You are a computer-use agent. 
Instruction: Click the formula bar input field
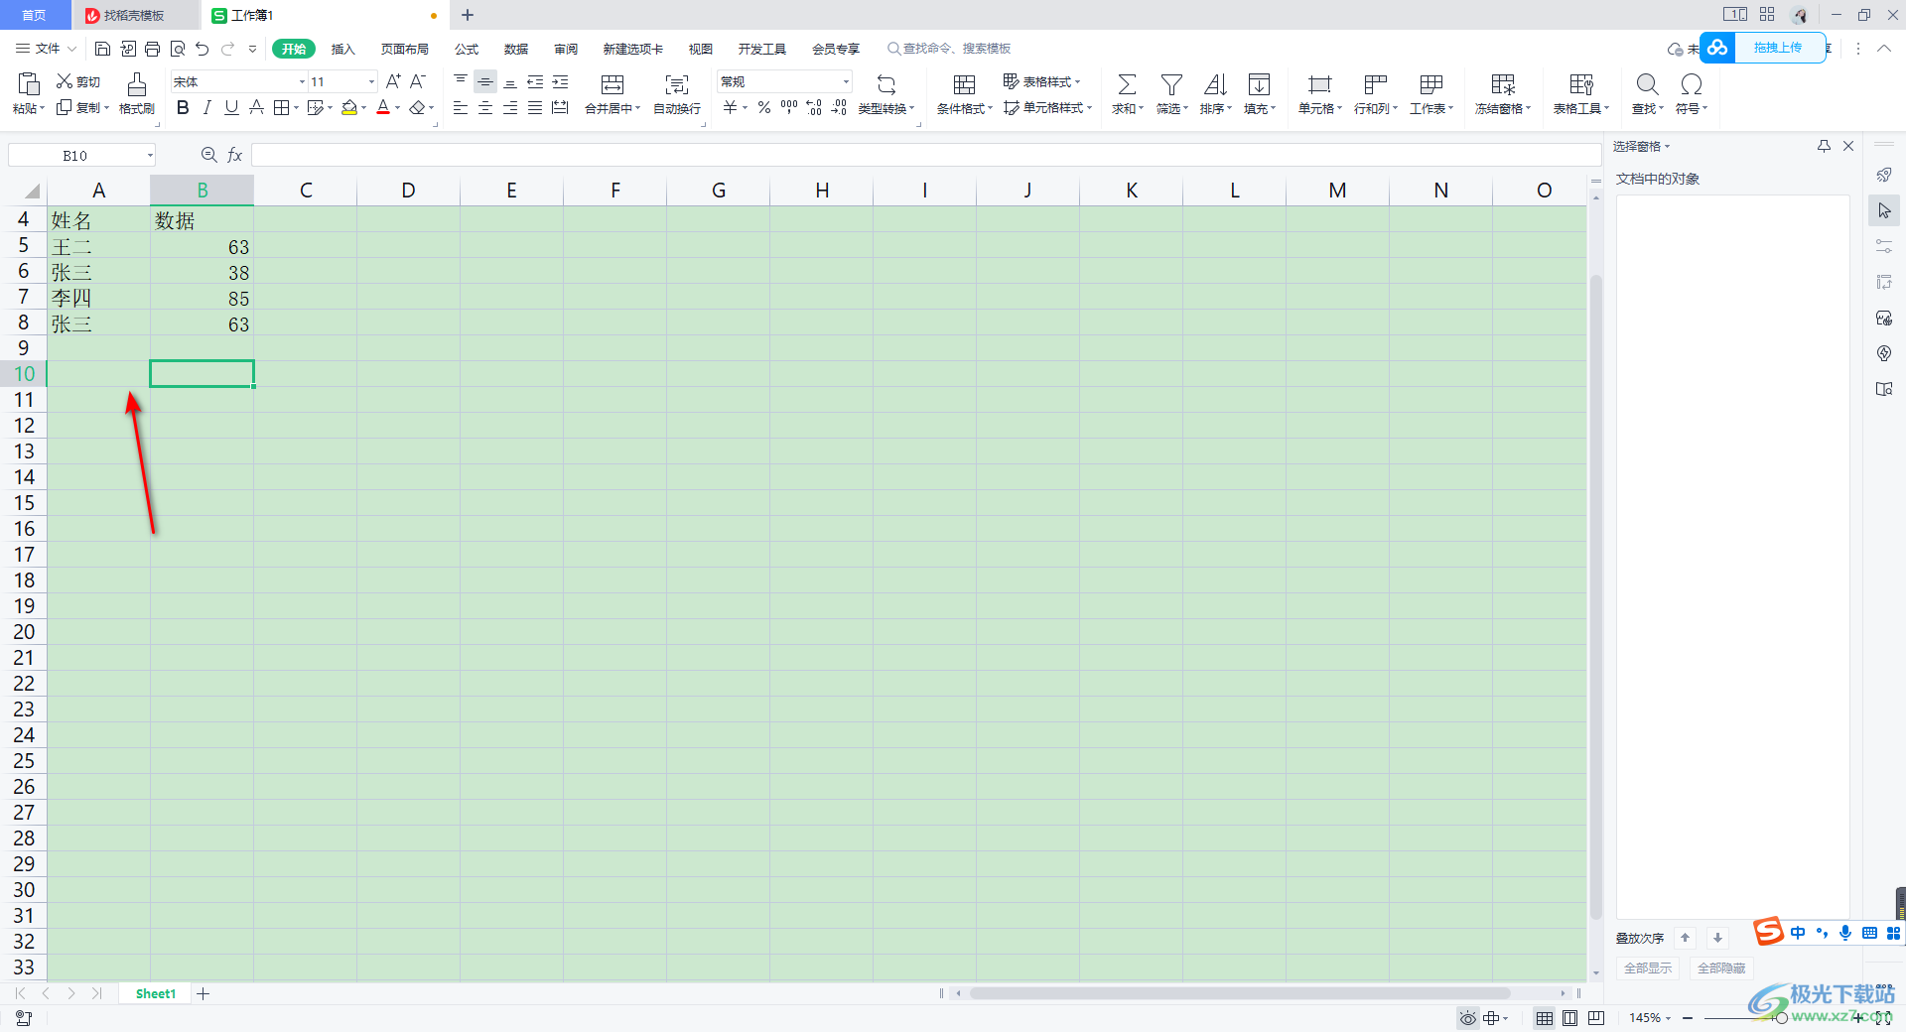(925, 155)
